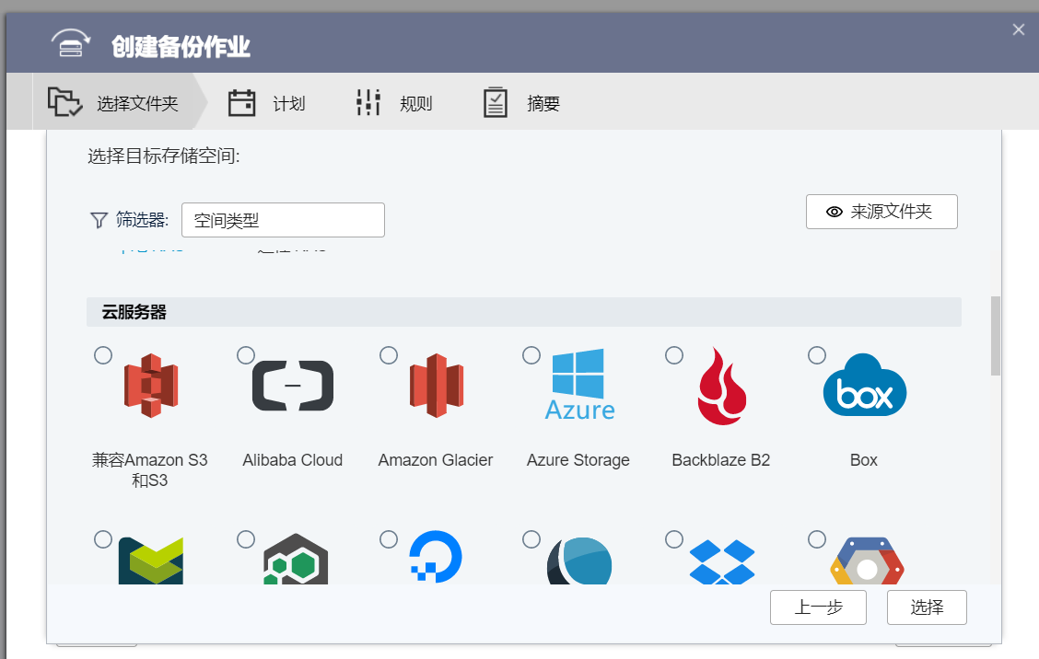Viewport: 1039px width, 659px height.
Task: Select radio button beside green chevron logo
Action: 103,539
